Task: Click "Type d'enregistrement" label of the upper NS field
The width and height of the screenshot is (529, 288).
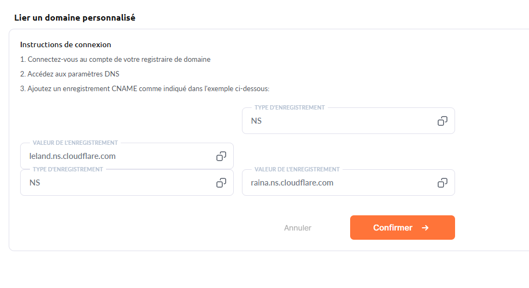Action: (289, 107)
